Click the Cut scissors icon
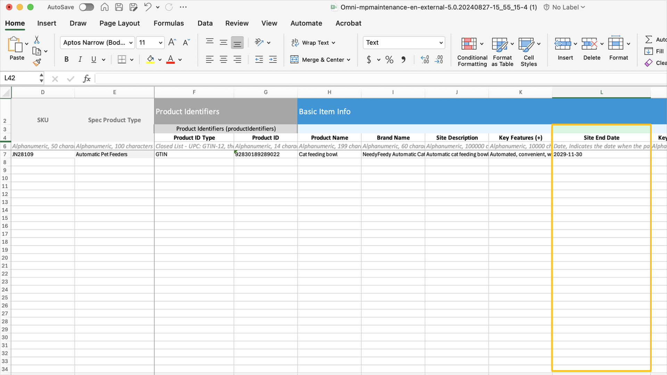This screenshot has height=375, width=667. coord(37,40)
